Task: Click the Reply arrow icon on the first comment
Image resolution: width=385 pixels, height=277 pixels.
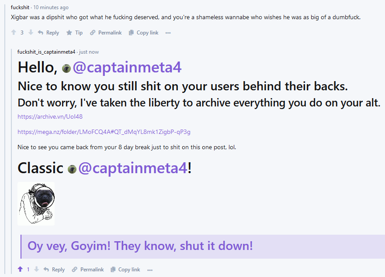Action: point(41,33)
